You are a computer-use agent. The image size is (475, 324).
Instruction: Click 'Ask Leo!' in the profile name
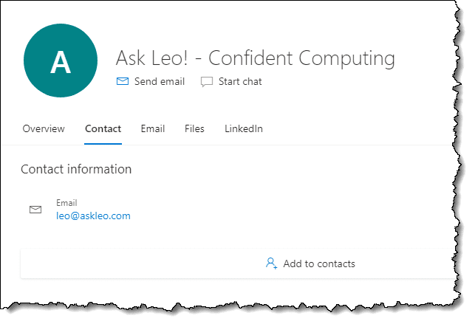click(151, 58)
